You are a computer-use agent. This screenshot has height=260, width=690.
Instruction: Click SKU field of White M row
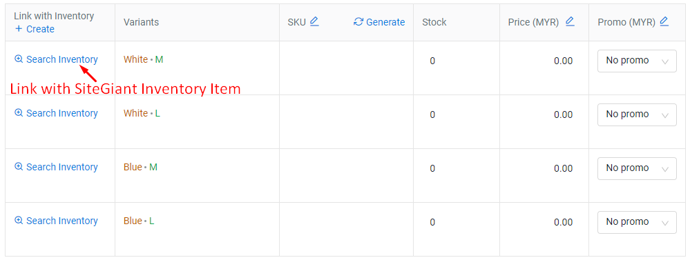pos(346,68)
